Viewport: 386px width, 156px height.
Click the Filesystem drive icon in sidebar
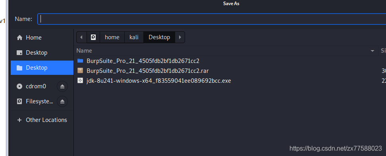click(x=19, y=101)
